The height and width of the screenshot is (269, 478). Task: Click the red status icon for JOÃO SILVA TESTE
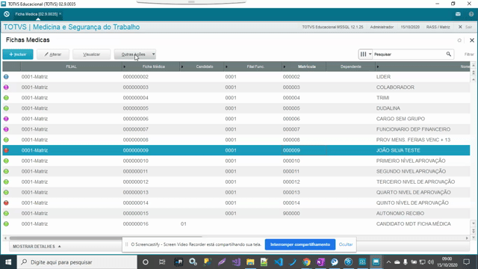point(6,150)
